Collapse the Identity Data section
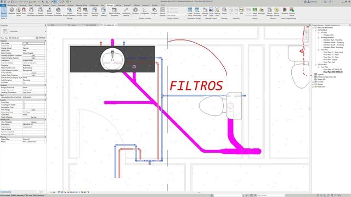This screenshot has width=351, height=197. click(x=45, y=119)
